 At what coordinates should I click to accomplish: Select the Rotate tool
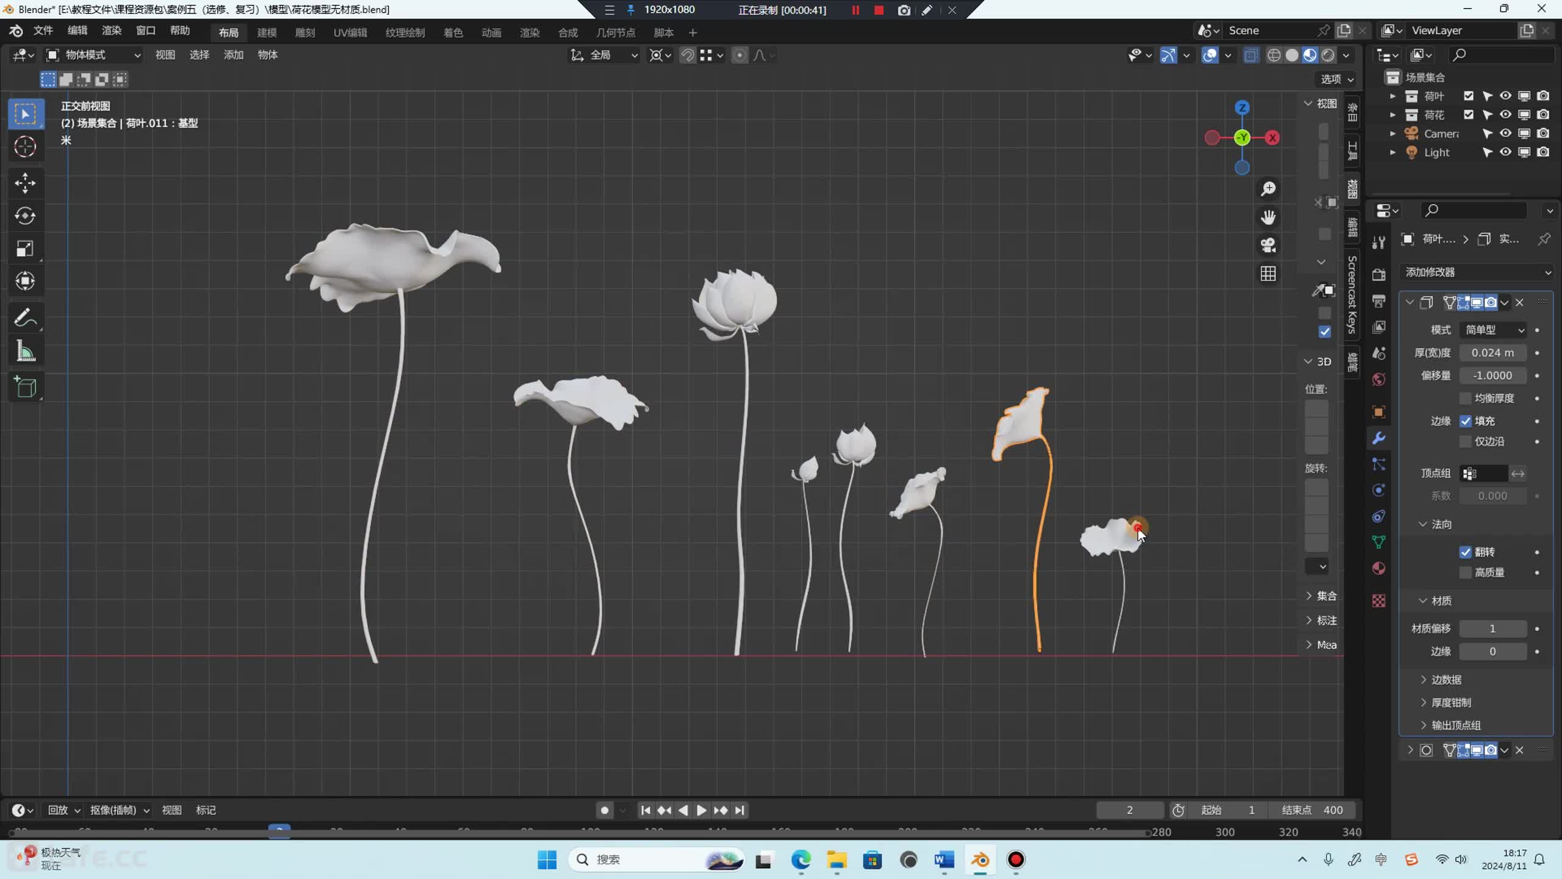pos(25,215)
